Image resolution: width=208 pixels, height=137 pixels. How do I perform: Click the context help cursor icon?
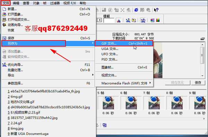[x=156, y=10]
